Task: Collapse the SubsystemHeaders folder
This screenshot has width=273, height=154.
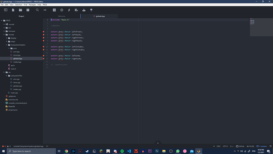Action: click(7, 45)
